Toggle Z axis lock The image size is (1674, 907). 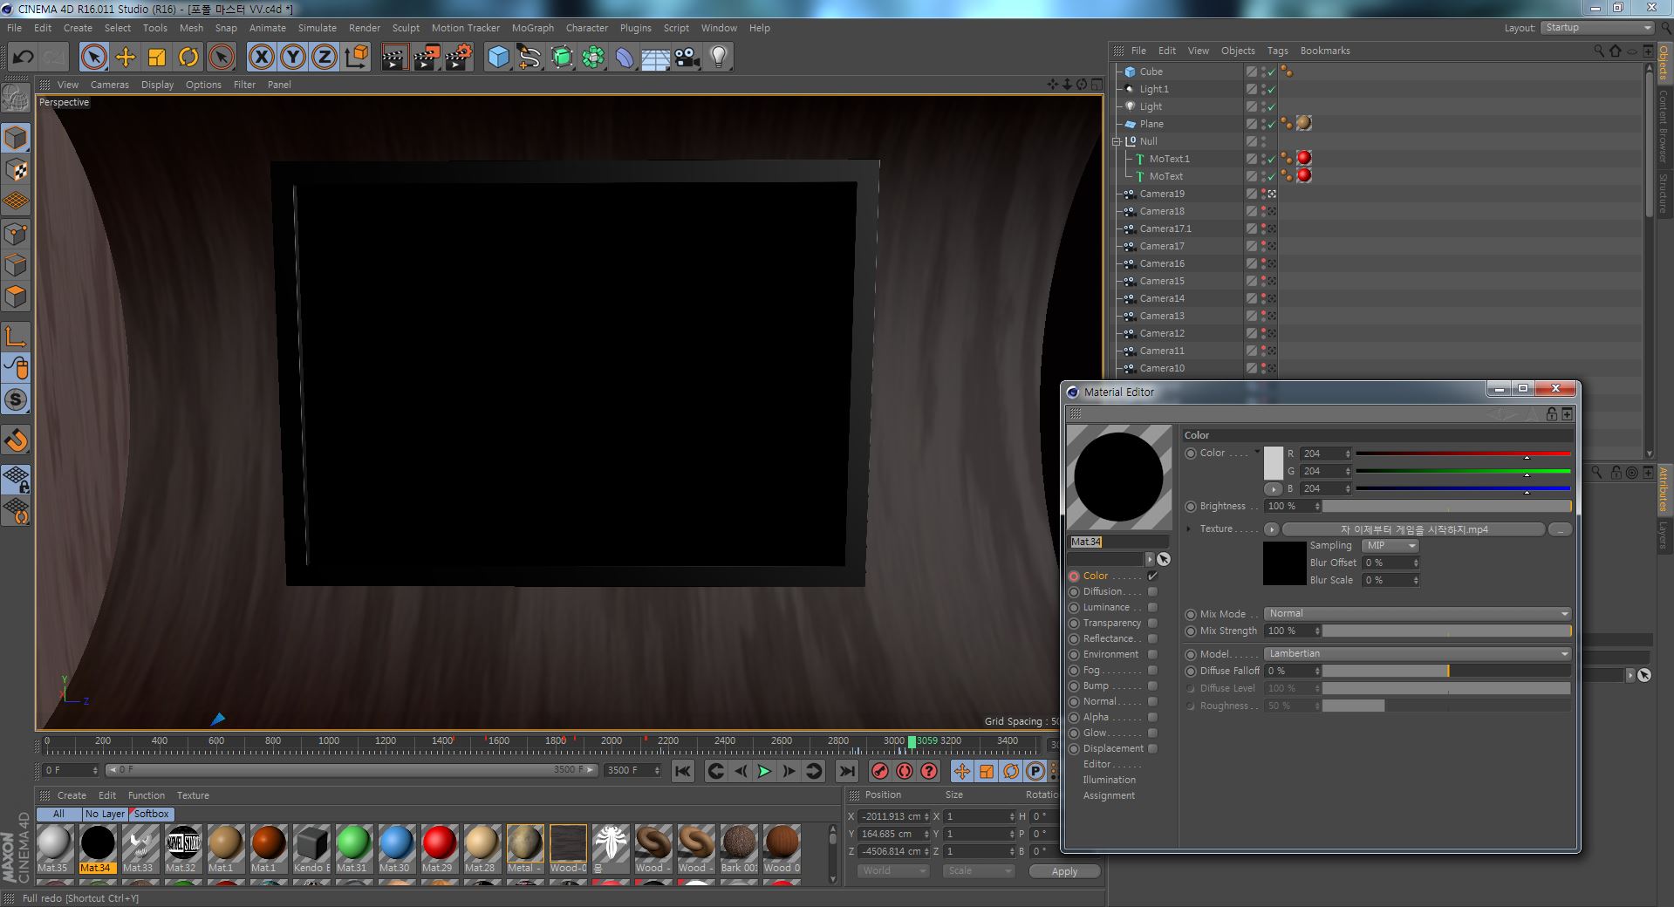[325, 58]
